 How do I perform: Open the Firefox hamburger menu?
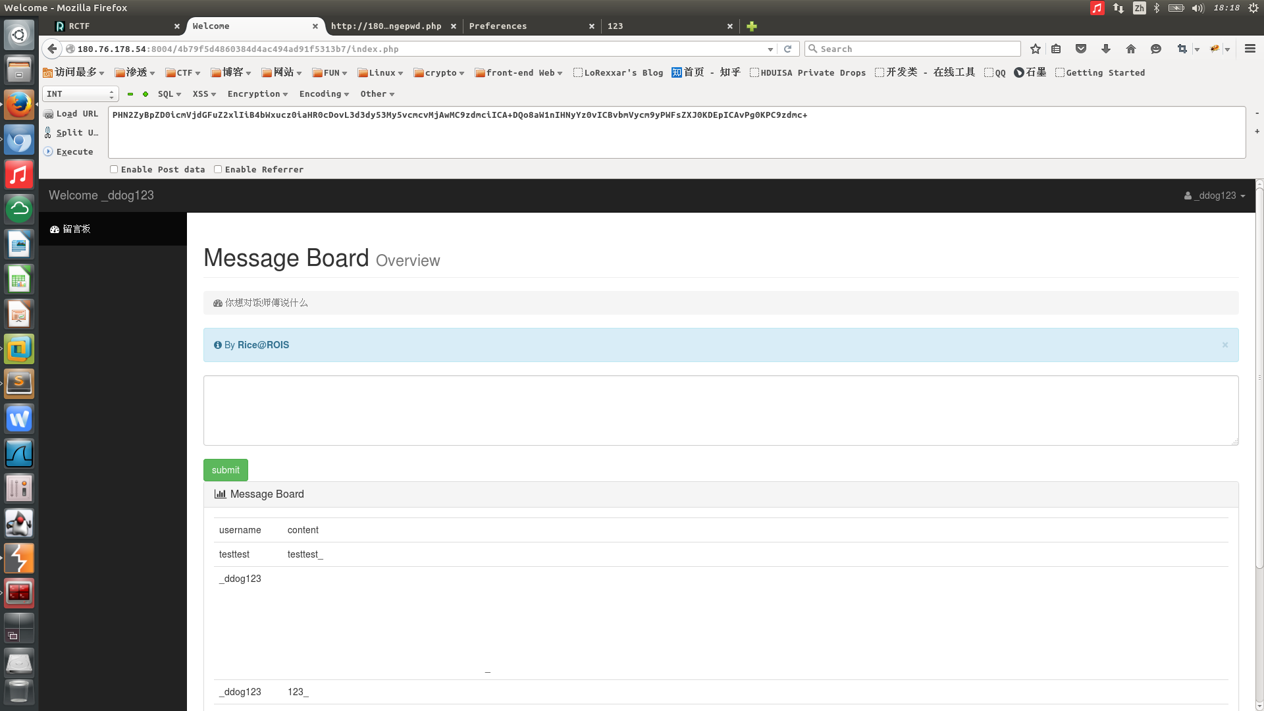point(1250,49)
